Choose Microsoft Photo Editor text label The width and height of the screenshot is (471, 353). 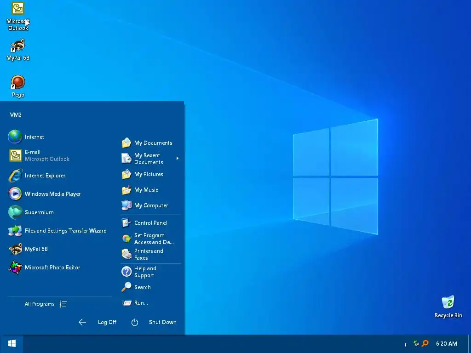[52, 268]
